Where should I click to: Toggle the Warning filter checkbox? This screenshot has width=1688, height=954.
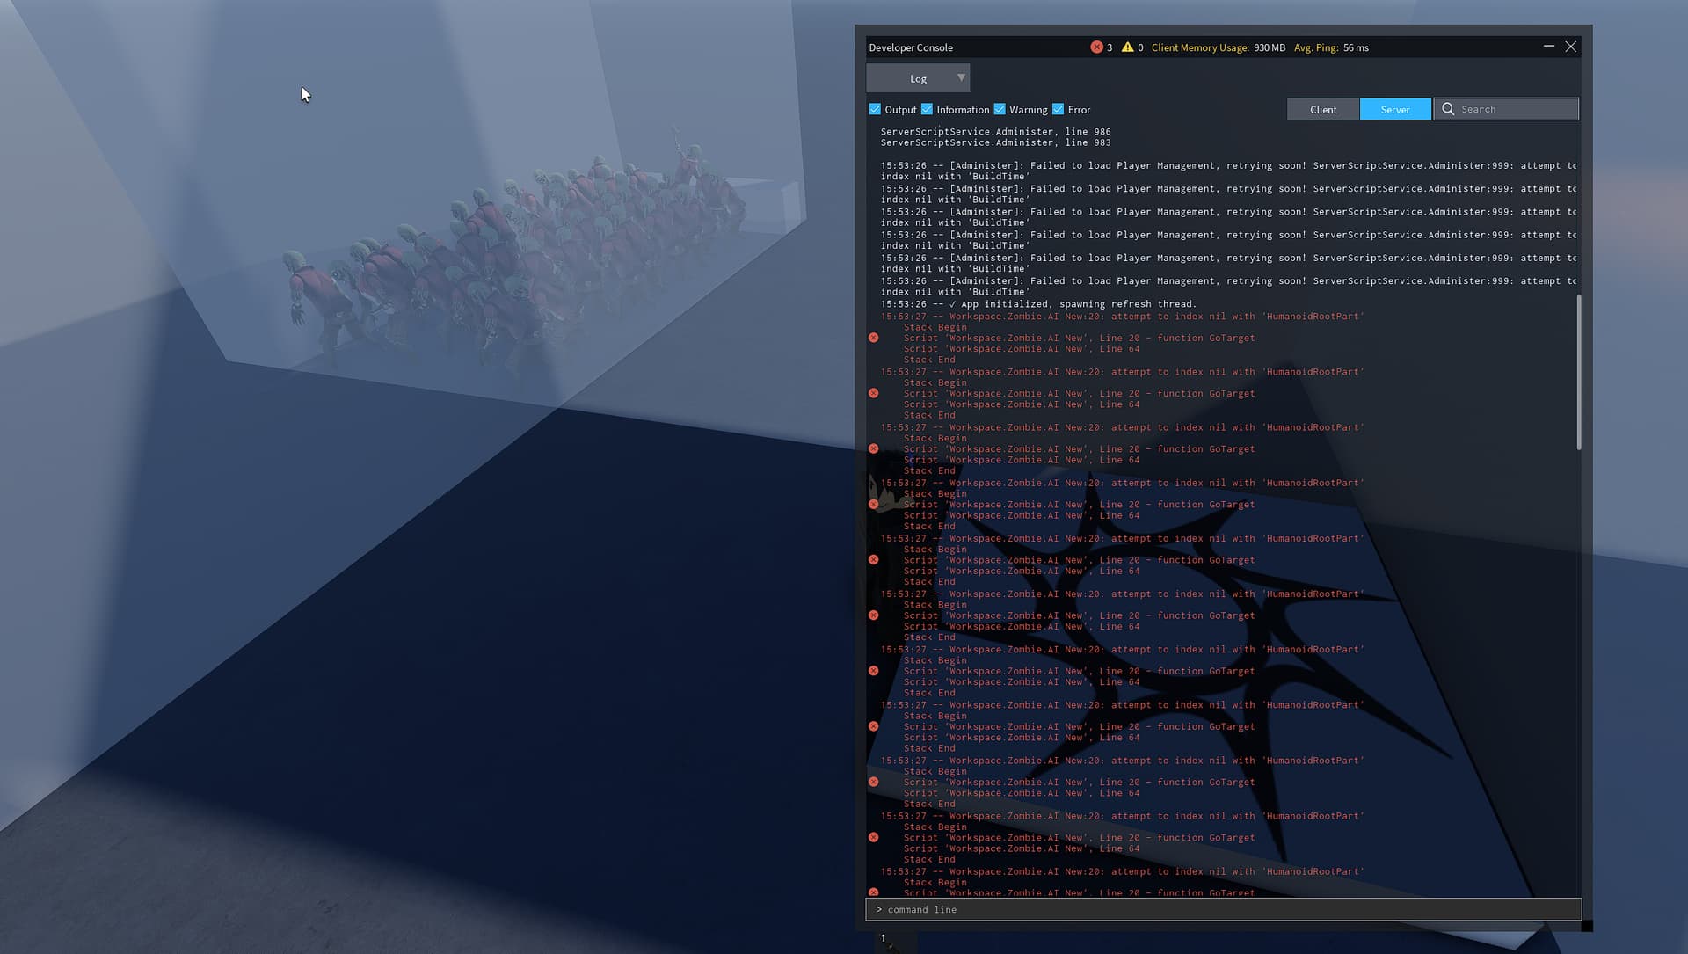pos(1000,108)
